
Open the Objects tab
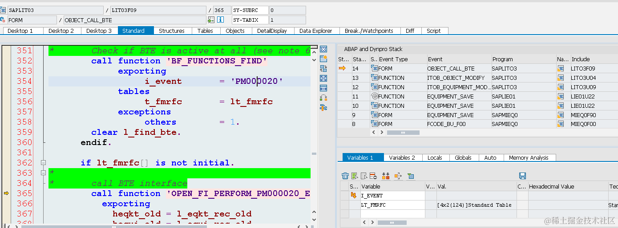tap(235, 31)
